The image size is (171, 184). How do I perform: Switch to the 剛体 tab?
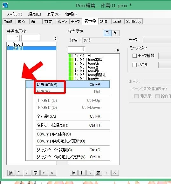pos(105,22)
